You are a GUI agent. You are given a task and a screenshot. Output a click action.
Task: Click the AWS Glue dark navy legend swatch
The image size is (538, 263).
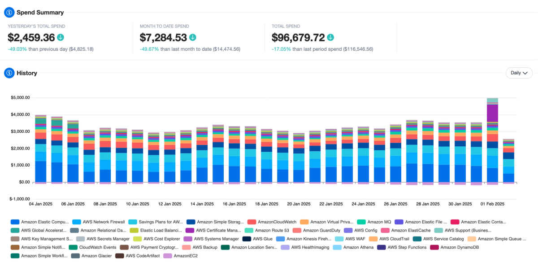pyautogui.click(x=247, y=239)
